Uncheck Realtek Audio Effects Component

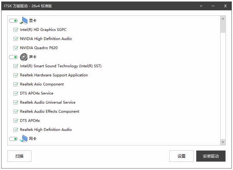[15, 112]
